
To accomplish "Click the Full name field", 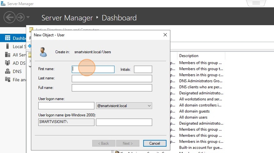I will point(112,88).
